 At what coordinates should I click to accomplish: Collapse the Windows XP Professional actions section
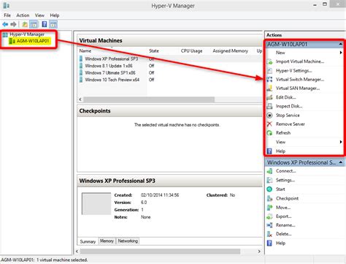[x=341, y=162]
